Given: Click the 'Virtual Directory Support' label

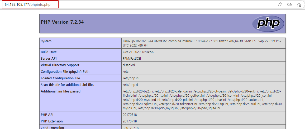Looking at the screenshot, I should pos(60,65).
